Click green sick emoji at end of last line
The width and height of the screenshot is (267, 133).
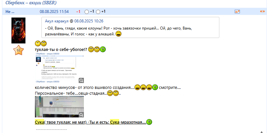point(149,122)
